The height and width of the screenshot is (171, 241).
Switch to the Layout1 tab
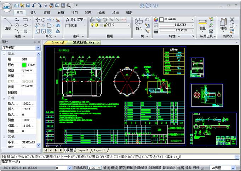point(83,150)
